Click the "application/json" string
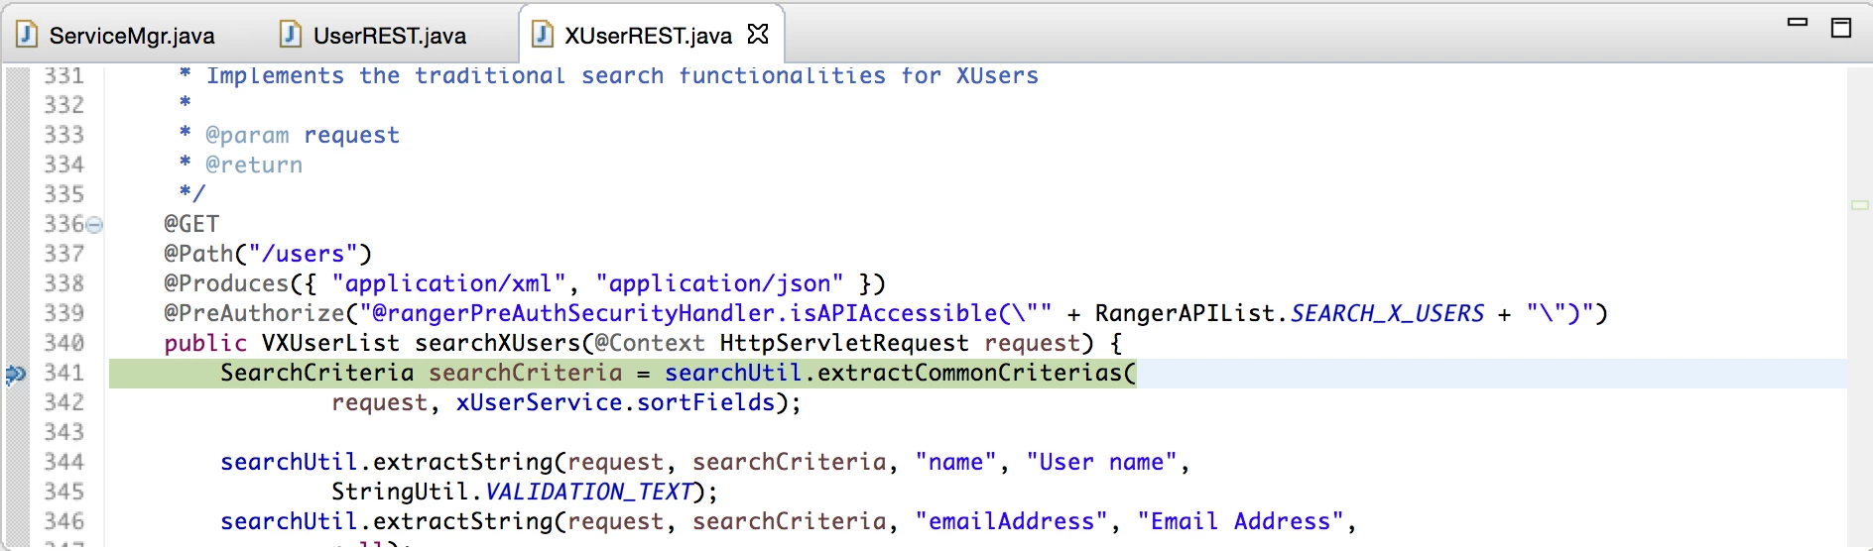This screenshot has width=1873, height=551. click(x=719, y=283)
